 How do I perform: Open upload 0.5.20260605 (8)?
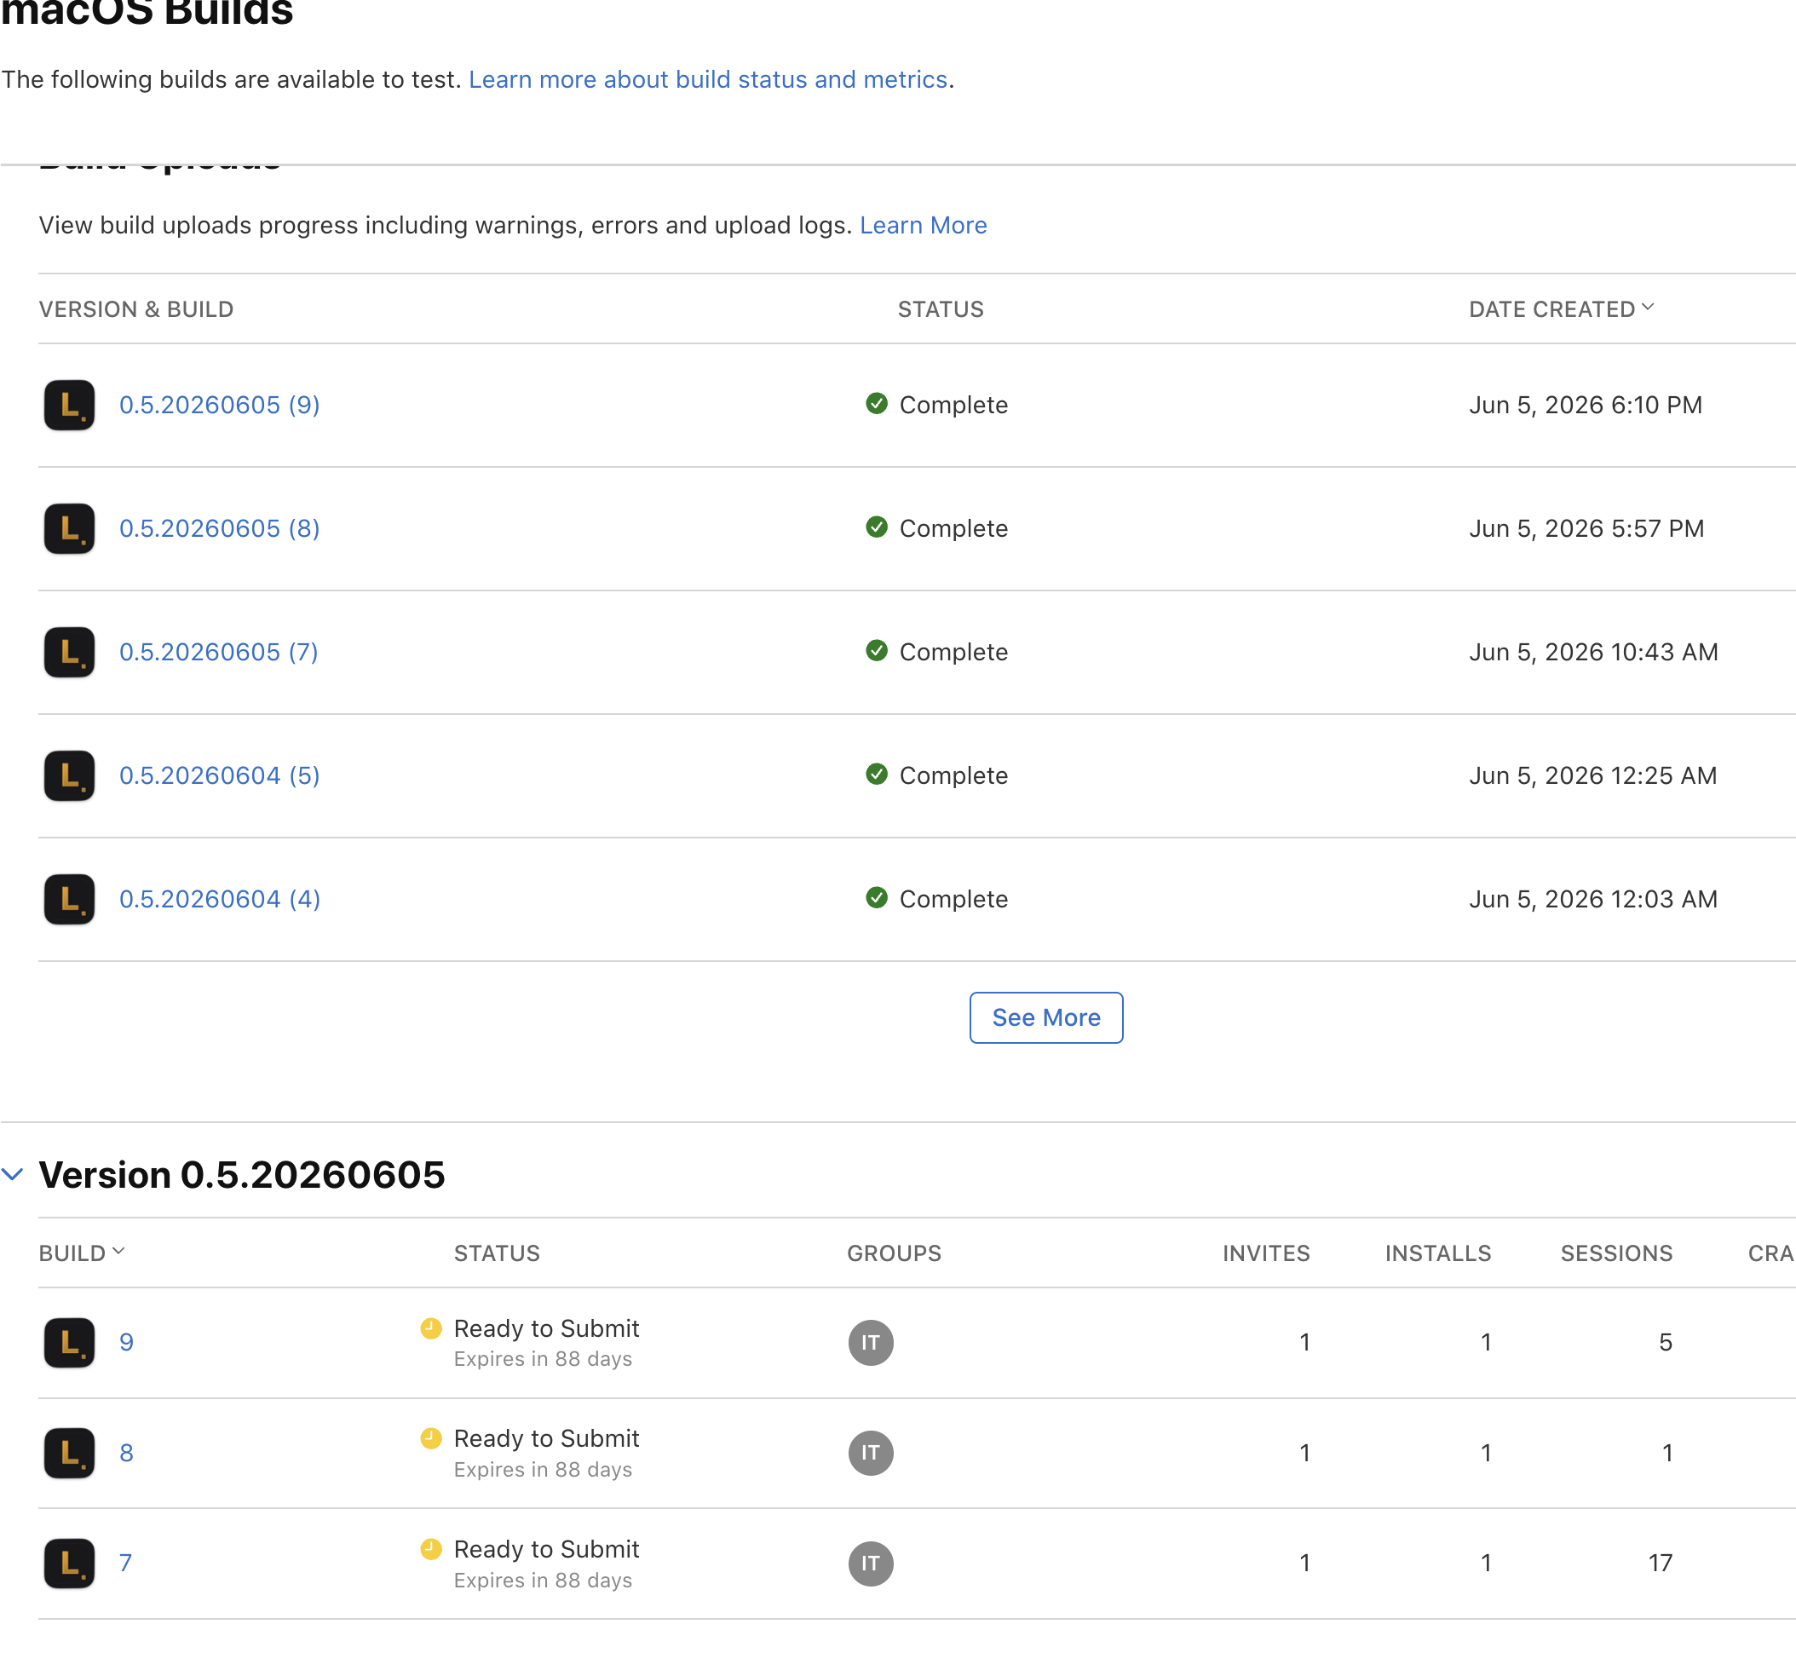point(220,528)
